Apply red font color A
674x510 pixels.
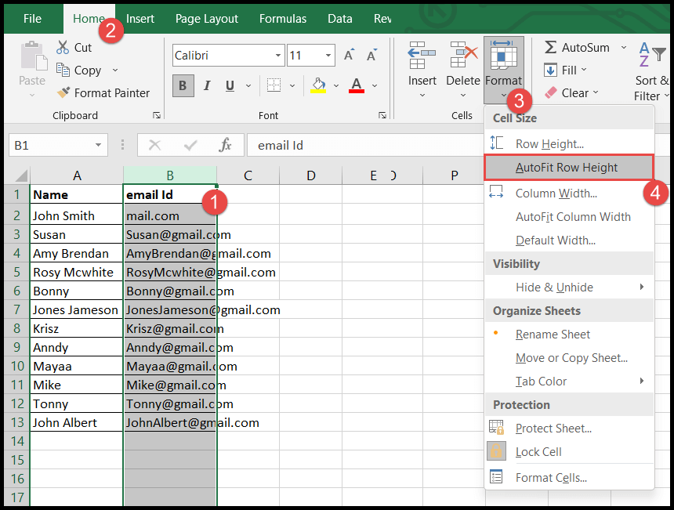click(x=357, y=85)
